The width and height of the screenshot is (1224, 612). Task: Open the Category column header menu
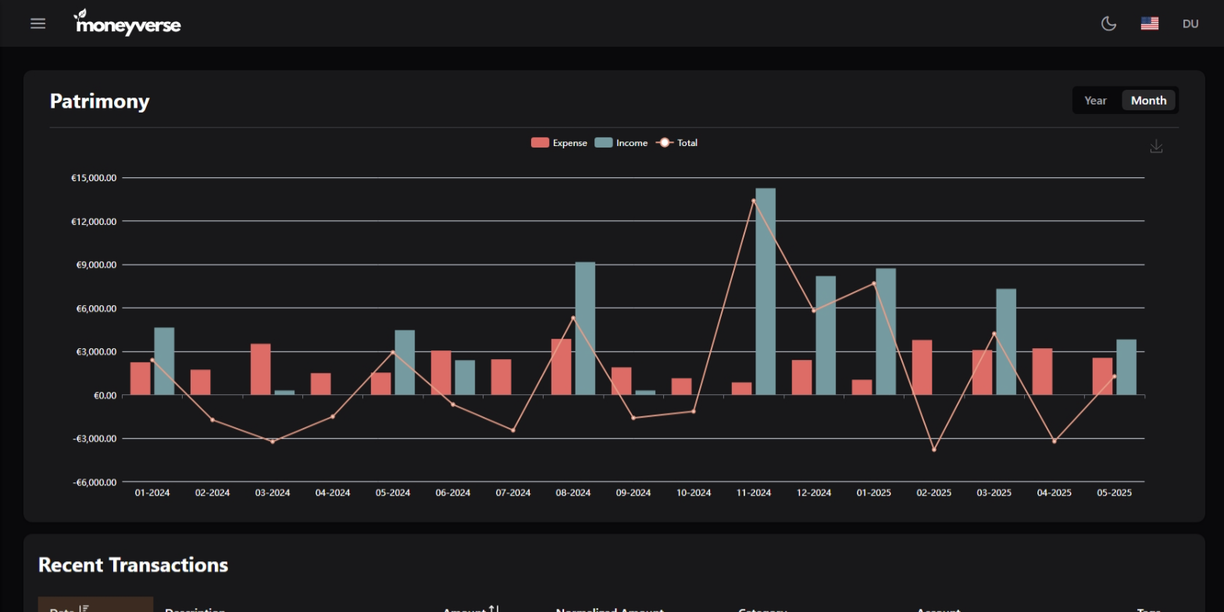pos(762,610)
